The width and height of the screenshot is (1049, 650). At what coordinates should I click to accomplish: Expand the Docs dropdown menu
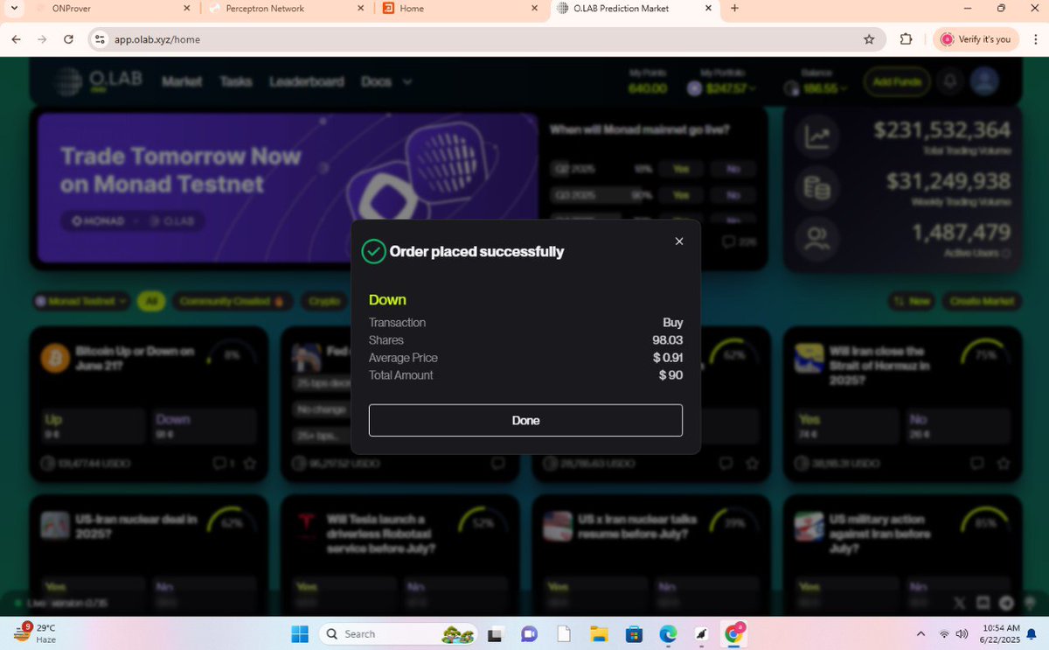386,81
